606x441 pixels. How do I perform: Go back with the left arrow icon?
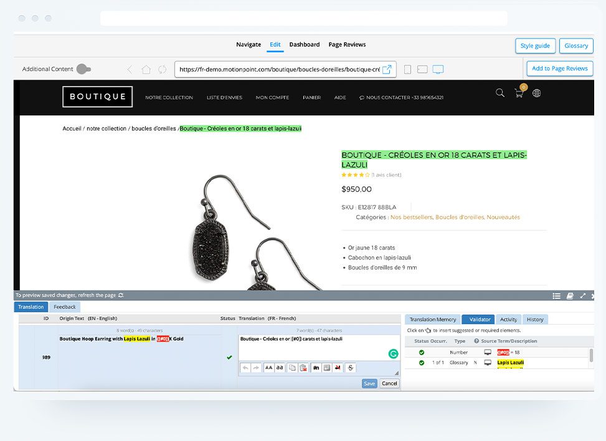pyautogui.click(x=130, y=70)
